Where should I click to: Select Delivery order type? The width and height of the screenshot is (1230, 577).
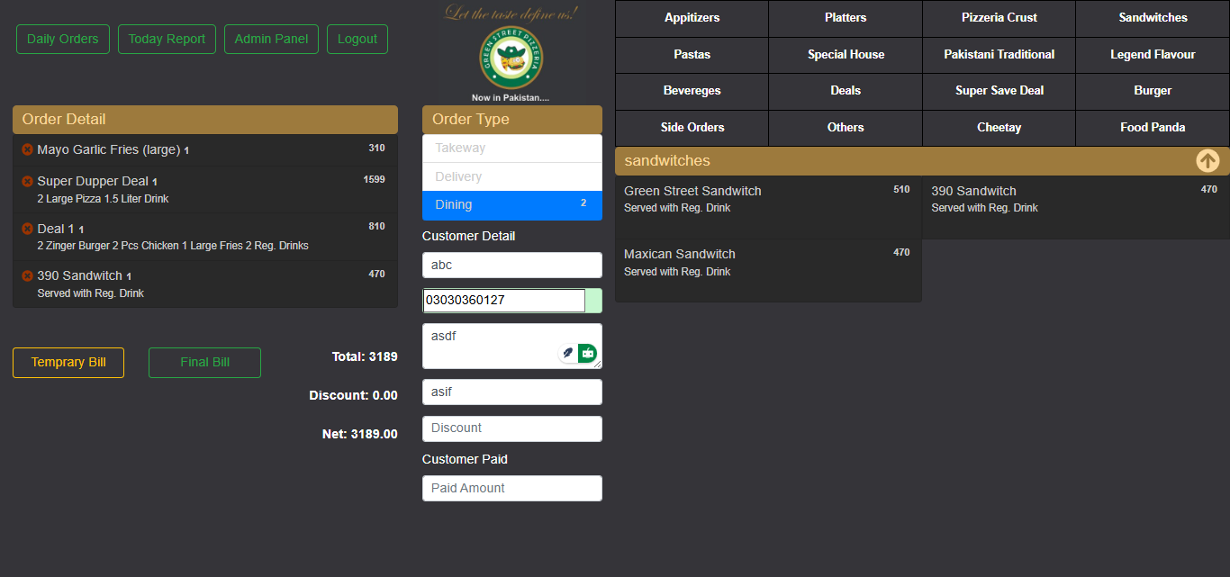[511, 177]
